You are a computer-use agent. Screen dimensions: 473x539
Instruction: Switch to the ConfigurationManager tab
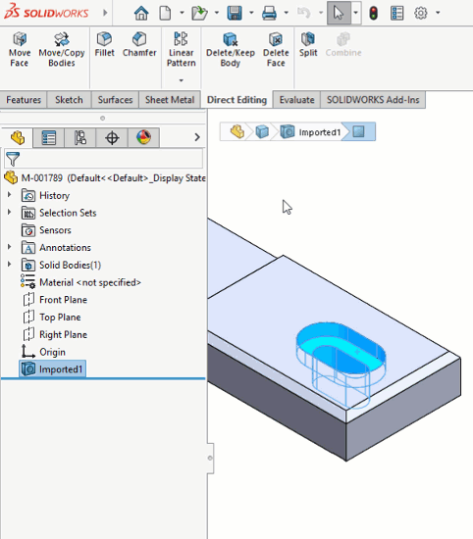80,137
